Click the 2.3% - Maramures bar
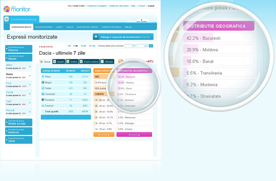Screen dimensions: 276x181 point(134,117)
